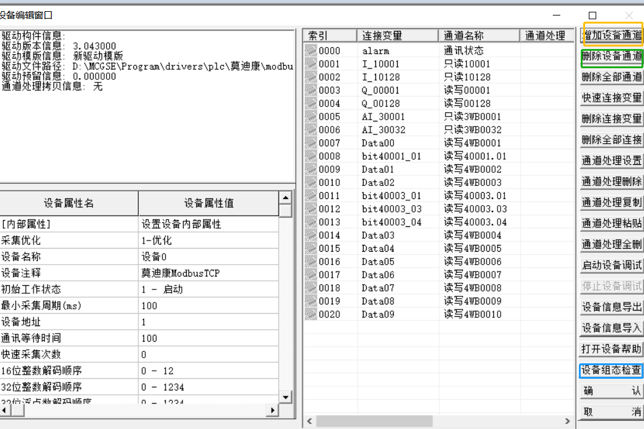644x429 pixels.
Task: Export device info via 设备信息导出
Action: (612, 307)
